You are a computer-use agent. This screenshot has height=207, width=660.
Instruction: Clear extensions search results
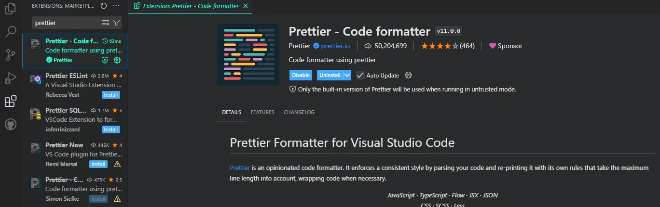pos(106,23)
